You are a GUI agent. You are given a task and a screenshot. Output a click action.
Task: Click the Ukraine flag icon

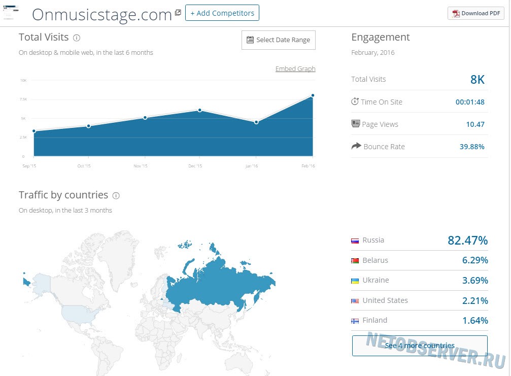coord(355,281)
